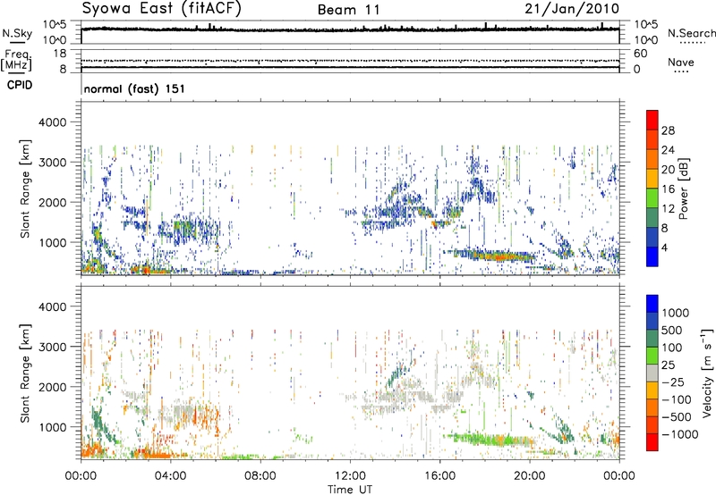
Task: Pick the blue top segment of Velocity colorbar
Action: (652, 304)
